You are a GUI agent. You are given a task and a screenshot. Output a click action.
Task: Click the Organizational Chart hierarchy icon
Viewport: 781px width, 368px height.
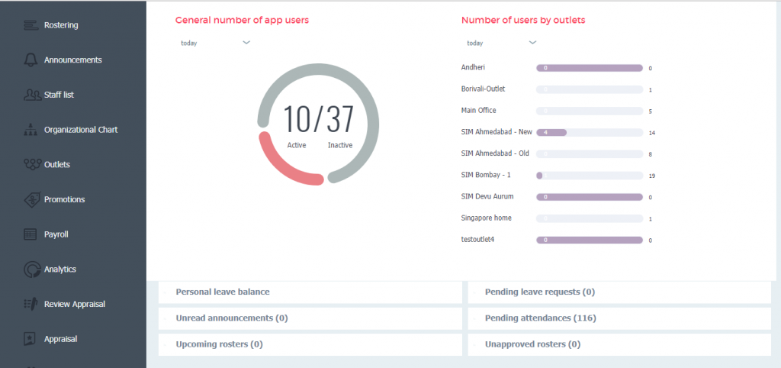[x=31, y=130]
